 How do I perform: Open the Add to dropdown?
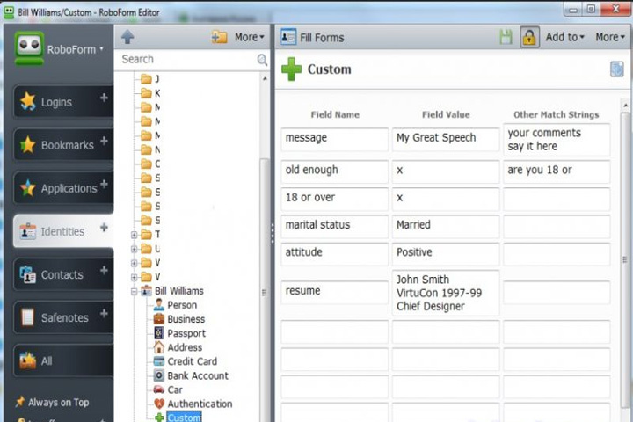click(564, 37)
